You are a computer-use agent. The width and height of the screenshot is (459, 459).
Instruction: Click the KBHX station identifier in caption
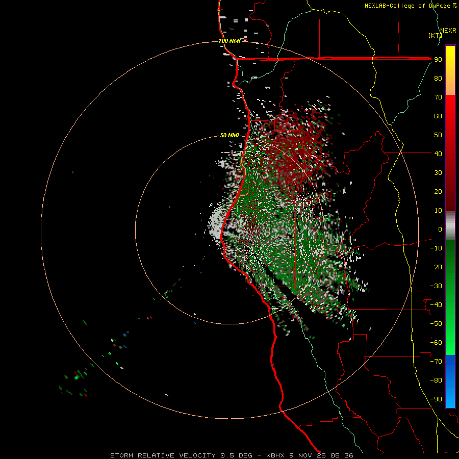click(275, 455)
